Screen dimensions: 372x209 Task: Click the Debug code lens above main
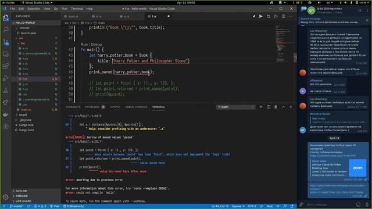coord(96,45)
